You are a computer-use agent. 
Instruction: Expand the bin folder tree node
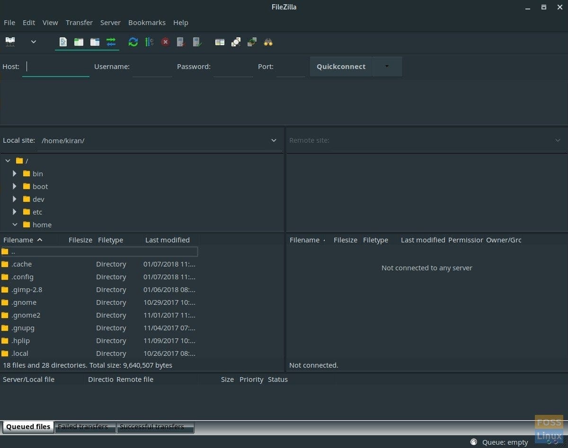15,173
